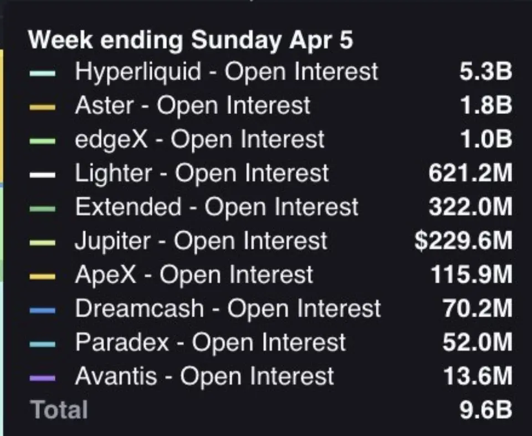
Task: Select the Paradex teal legend marker
Action: pos(43,344)
